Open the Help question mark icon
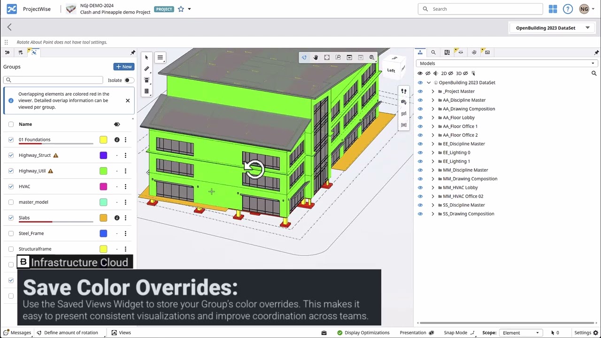 [x=568, y=9]
